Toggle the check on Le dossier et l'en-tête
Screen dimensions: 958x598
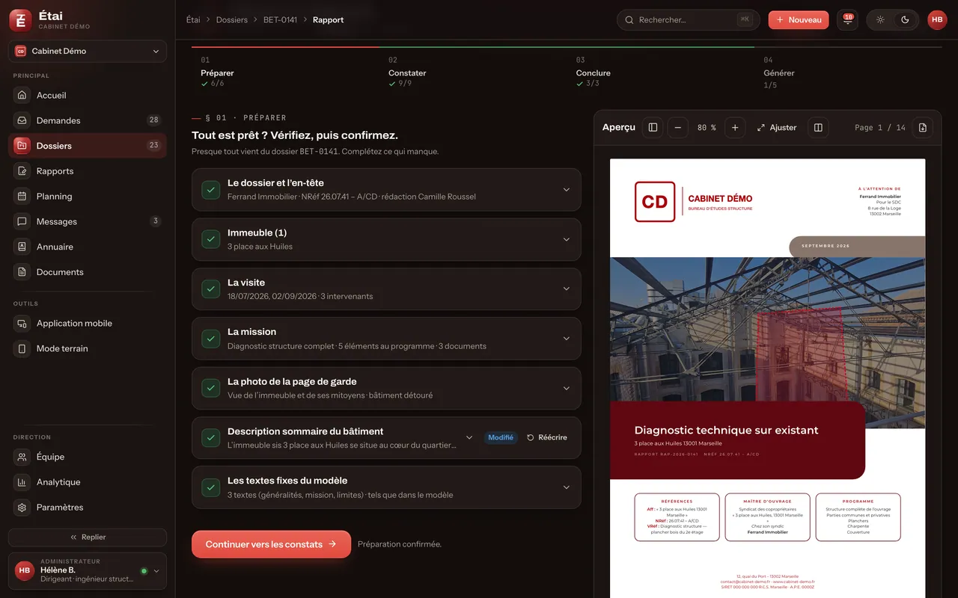point(210,190)
